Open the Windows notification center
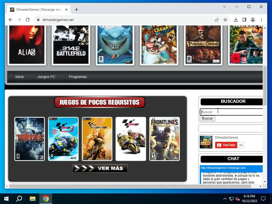The width and height of the screenshot is (272, 204). (263, 199)
